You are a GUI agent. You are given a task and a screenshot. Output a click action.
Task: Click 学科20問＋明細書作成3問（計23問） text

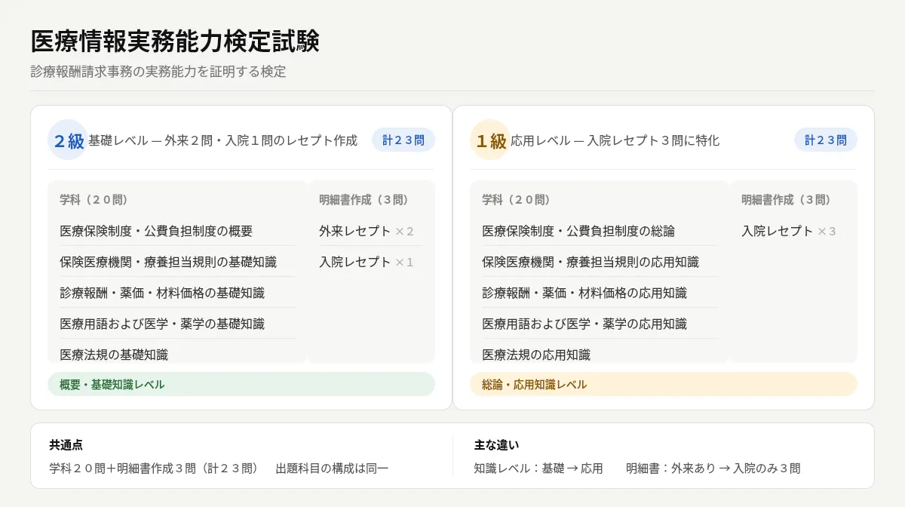click(x=154, y=469)
